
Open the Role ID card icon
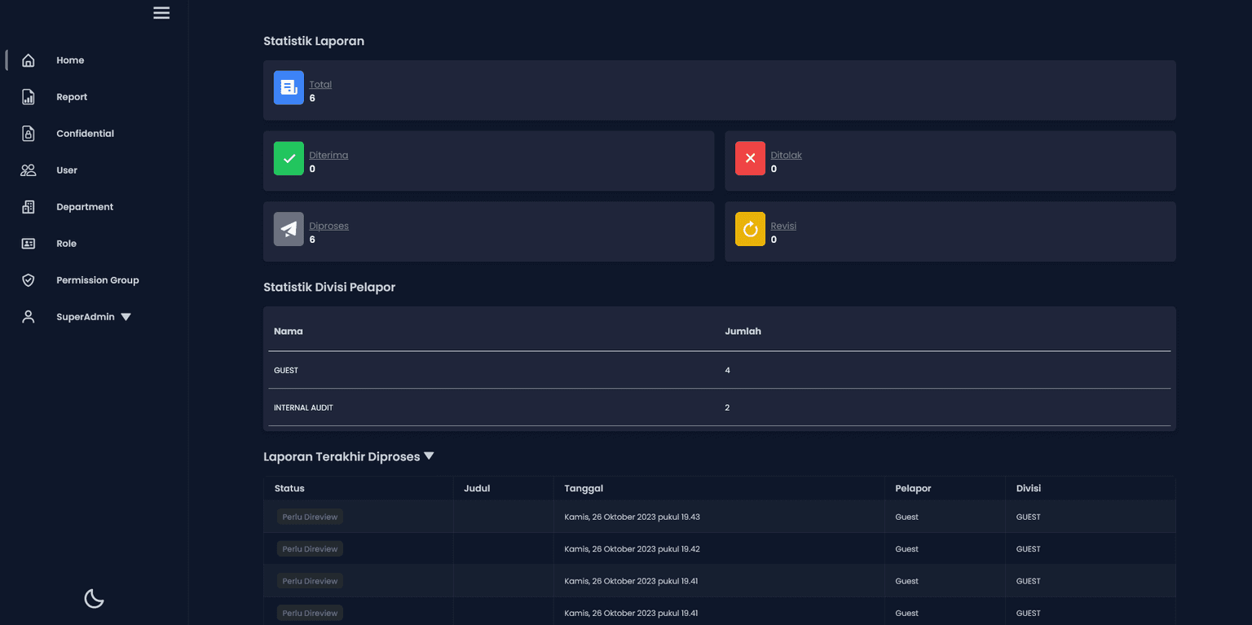29,244
